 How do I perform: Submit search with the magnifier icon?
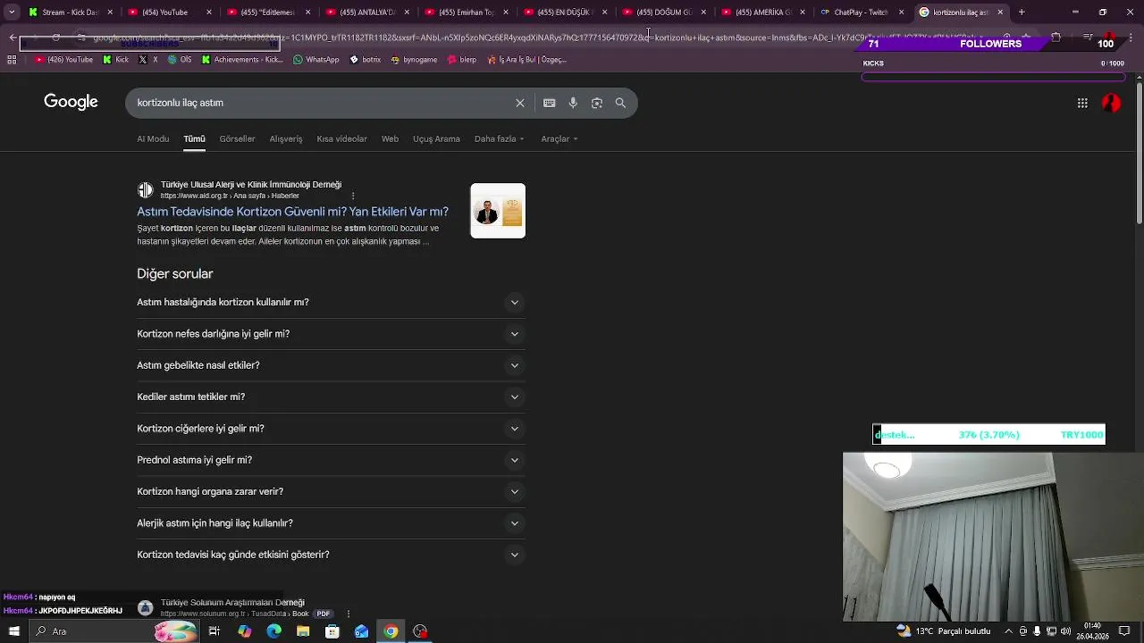point(620,103)
